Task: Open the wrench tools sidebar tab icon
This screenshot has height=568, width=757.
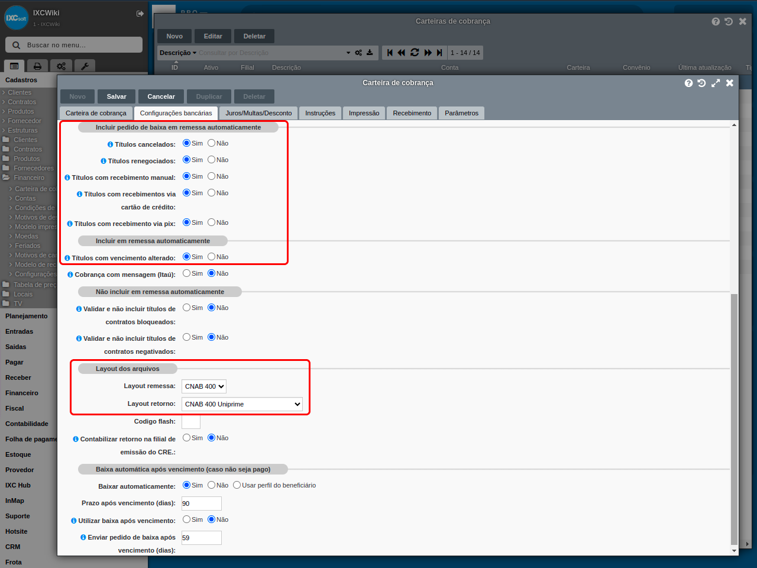Action: click(85, 66)
